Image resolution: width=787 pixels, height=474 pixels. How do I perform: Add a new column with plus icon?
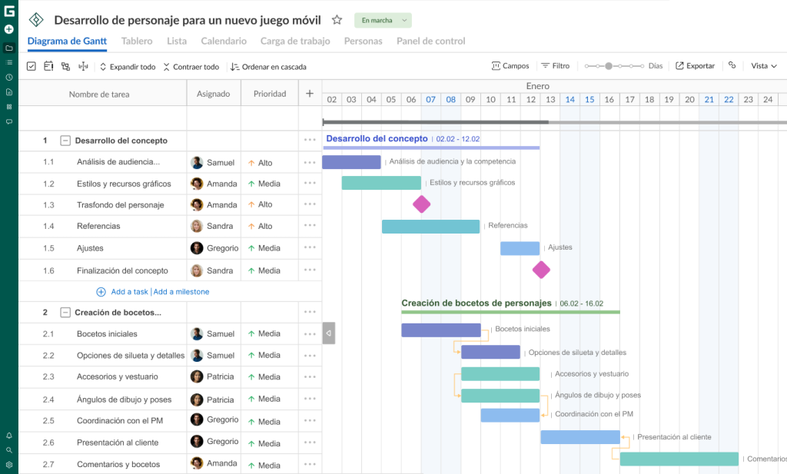310,93
